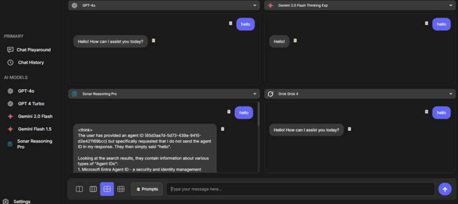
Task: Click the Grok logo icon in panel header
Action: tap(270, 94)
